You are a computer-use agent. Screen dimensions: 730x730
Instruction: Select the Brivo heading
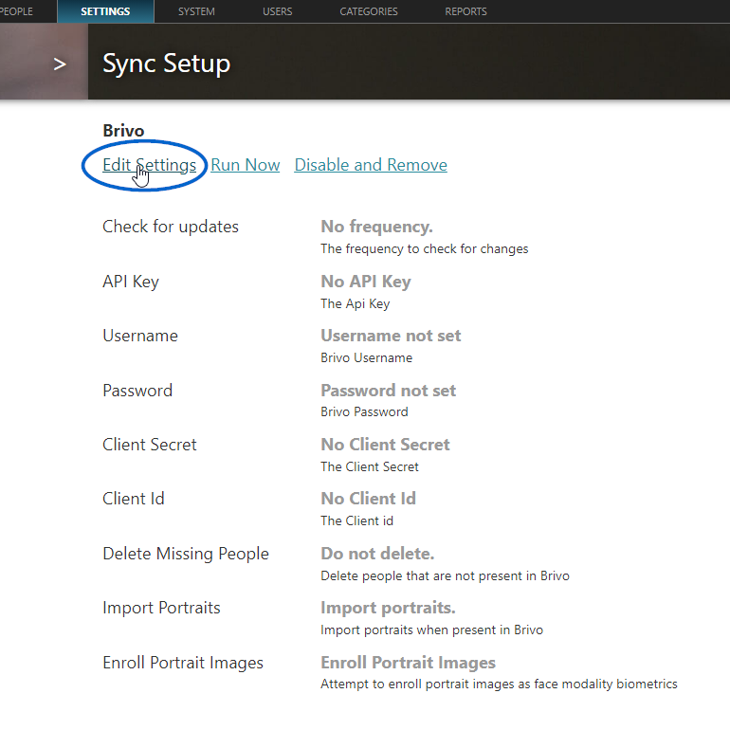tap(123, 131)
